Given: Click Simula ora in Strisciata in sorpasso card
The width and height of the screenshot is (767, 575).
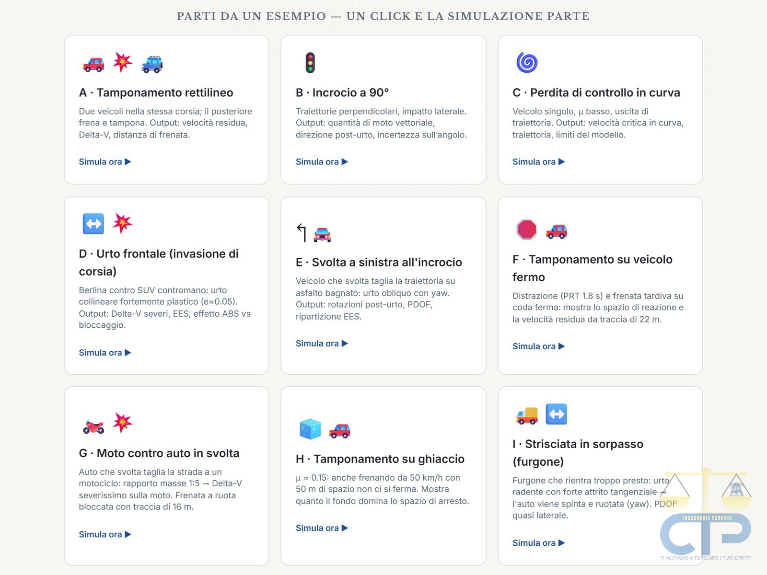Looking at the screenshot, I should pos(538,543).
